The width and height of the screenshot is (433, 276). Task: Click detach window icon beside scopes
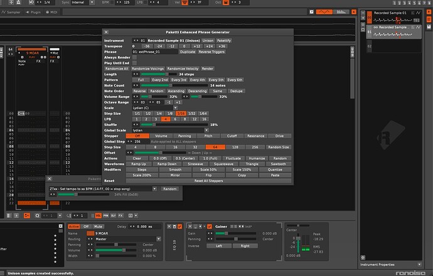pos(311,11)
